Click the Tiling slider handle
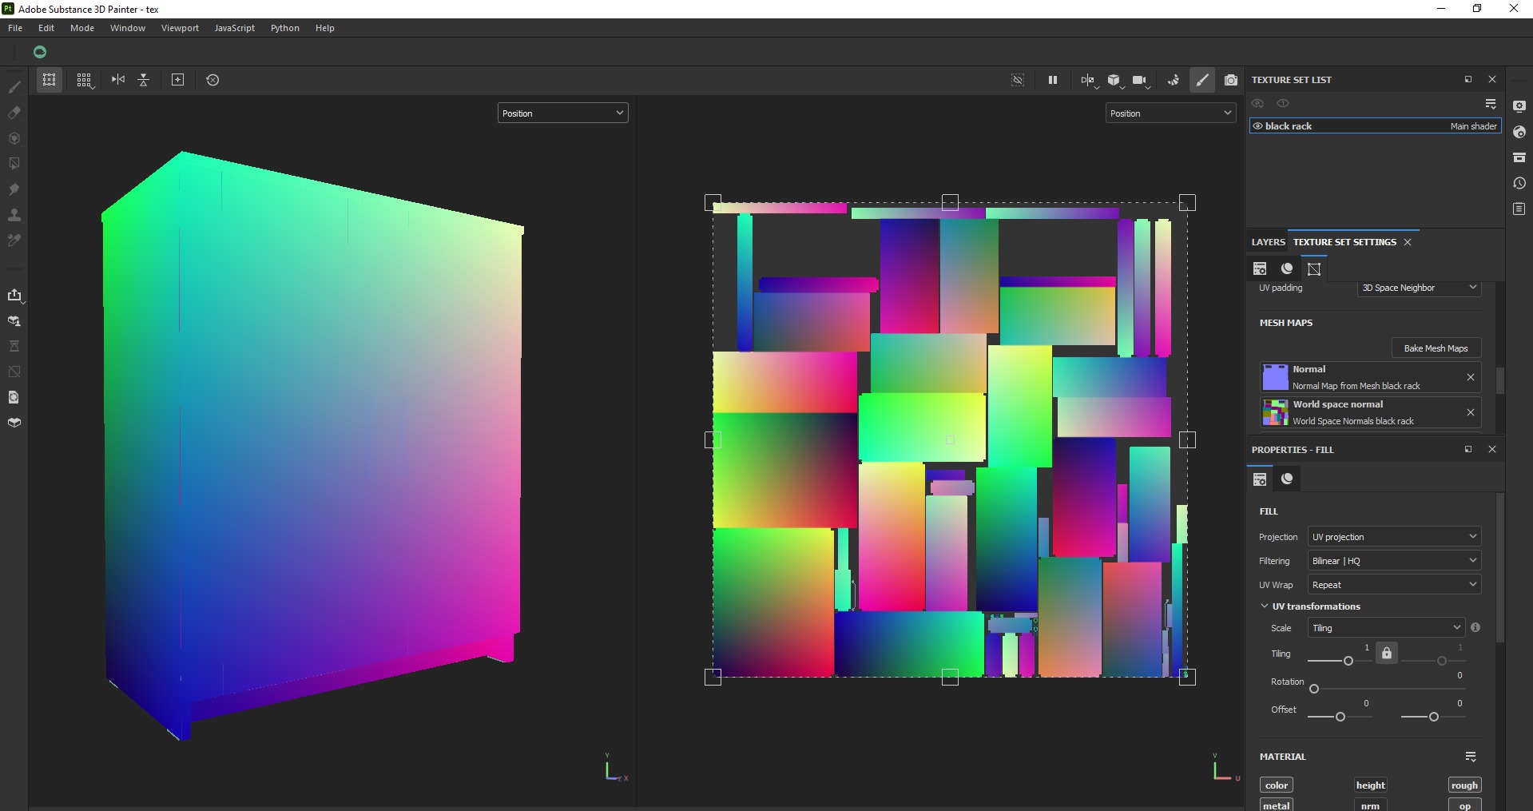Screen dimensions: 1533x811 click(x=1348, y=661)
